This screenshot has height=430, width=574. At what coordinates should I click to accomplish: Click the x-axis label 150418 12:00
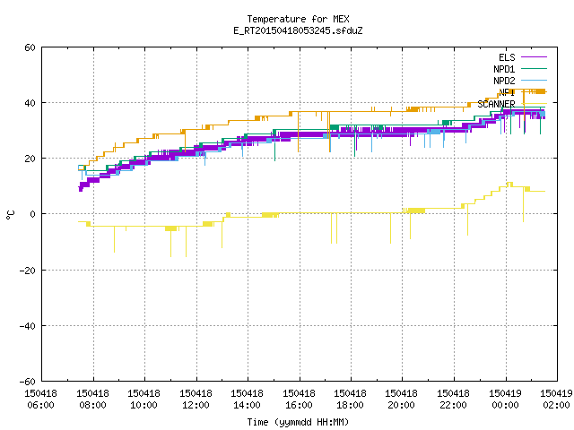(196, 400)
